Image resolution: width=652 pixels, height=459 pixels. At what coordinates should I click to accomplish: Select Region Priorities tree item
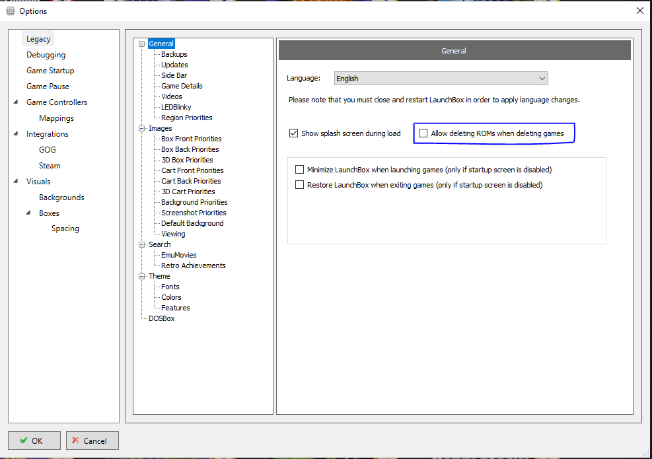click(x=187, y=118)
